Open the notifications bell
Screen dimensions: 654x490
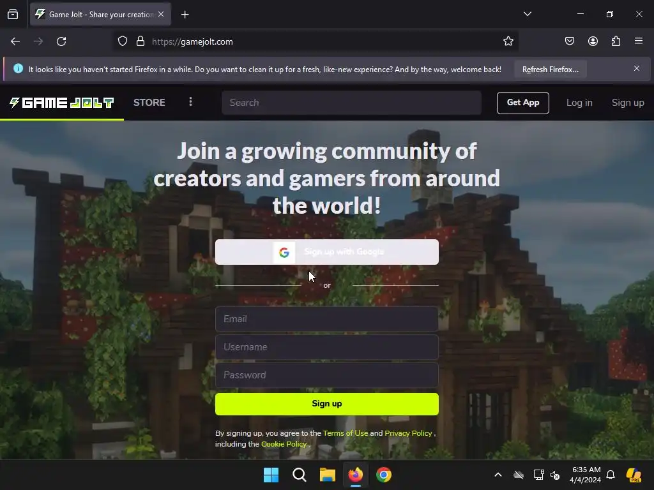(611, 475)
